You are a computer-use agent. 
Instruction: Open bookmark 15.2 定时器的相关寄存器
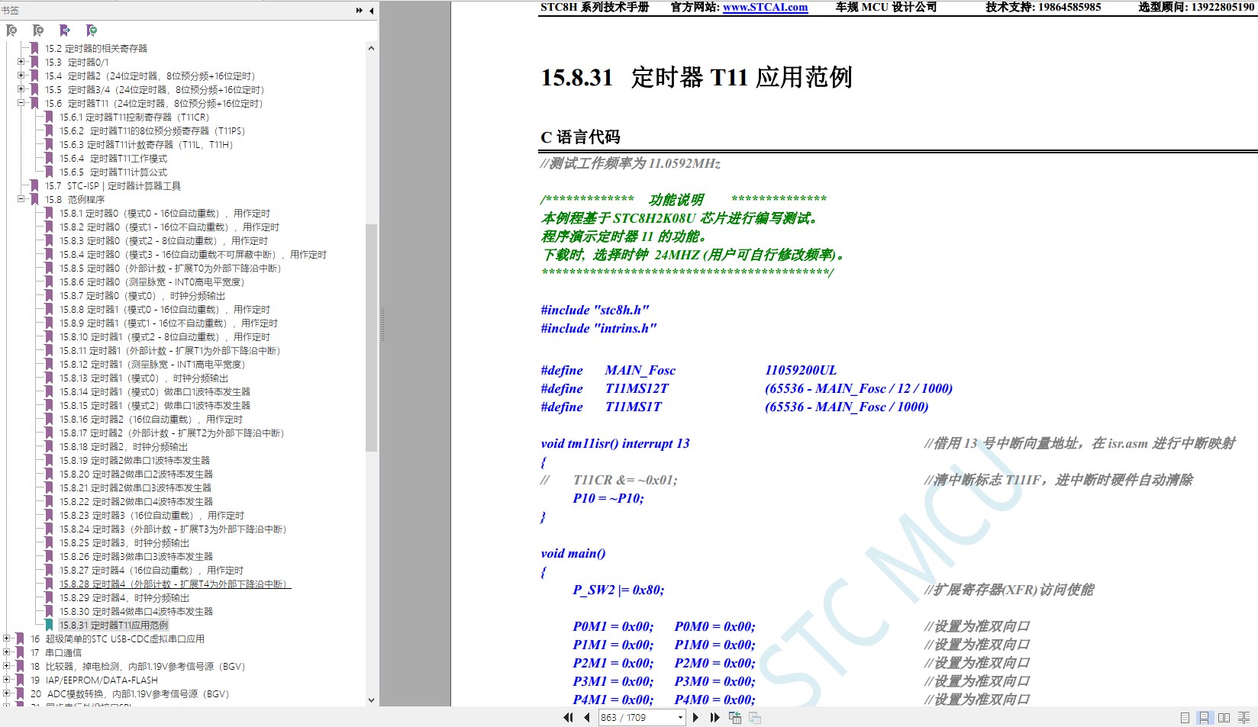95,48
